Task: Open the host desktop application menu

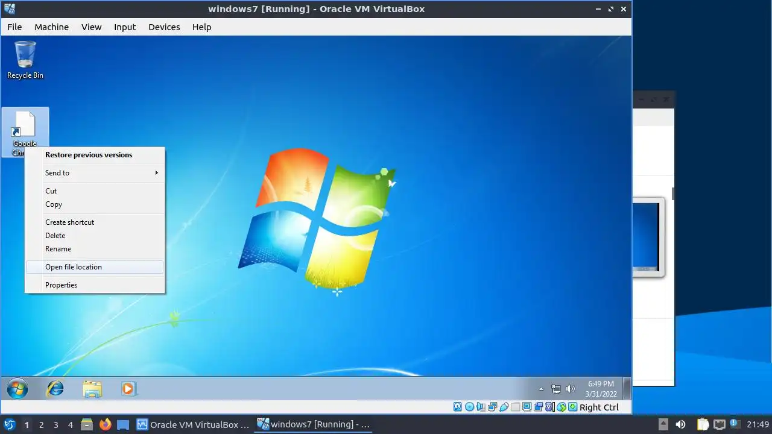Action: click(10, 424)
